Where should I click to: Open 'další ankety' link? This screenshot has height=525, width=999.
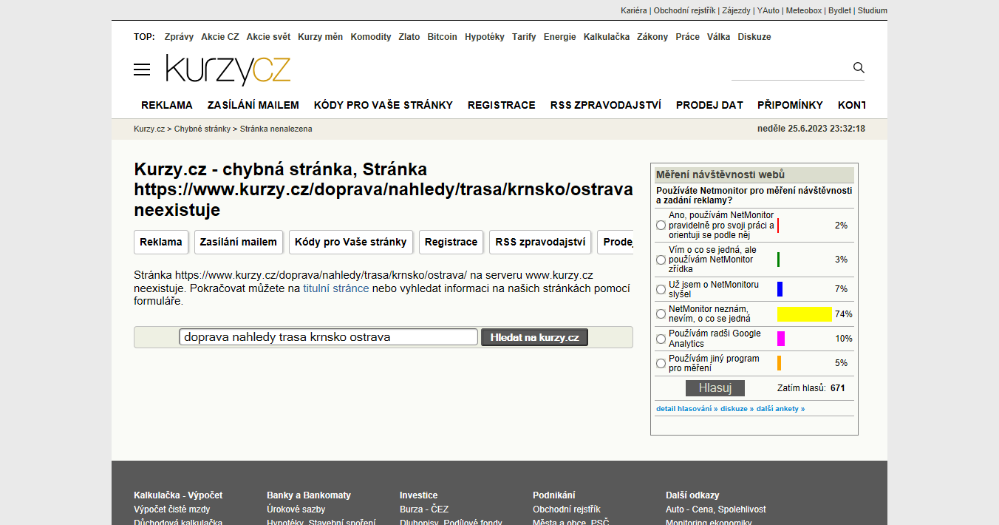[780, 409]
